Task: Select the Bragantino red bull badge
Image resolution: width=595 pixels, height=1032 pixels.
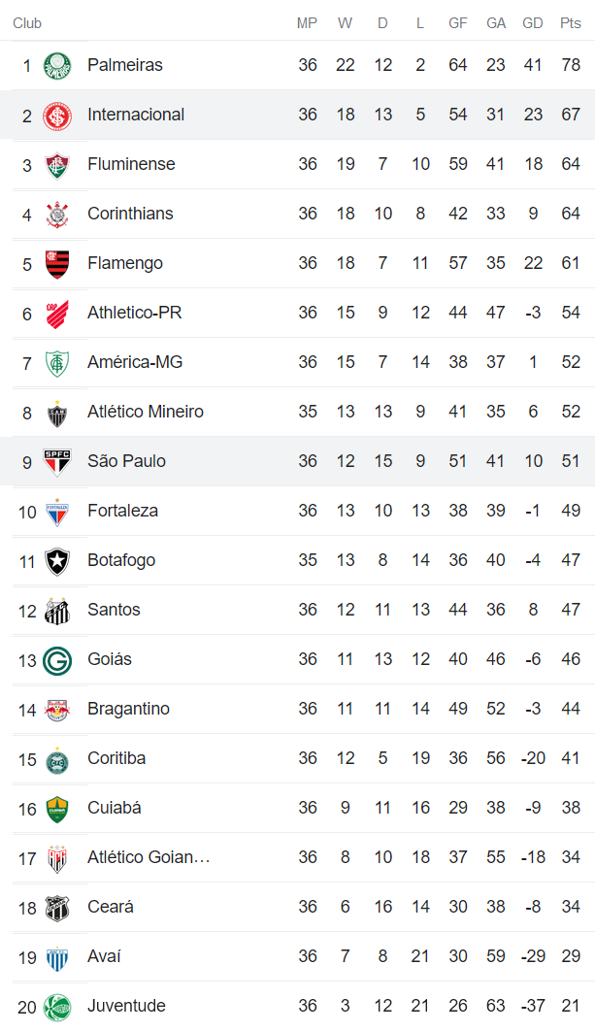Action: (57, 710)
